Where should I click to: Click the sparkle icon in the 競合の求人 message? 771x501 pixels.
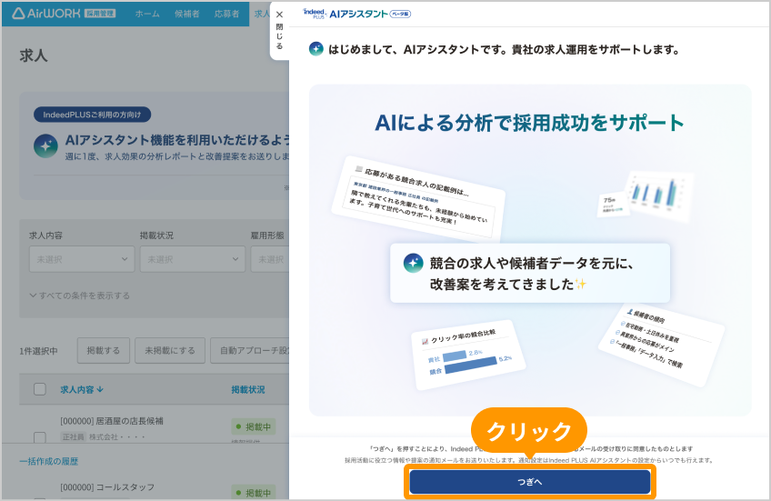[413, 263]
